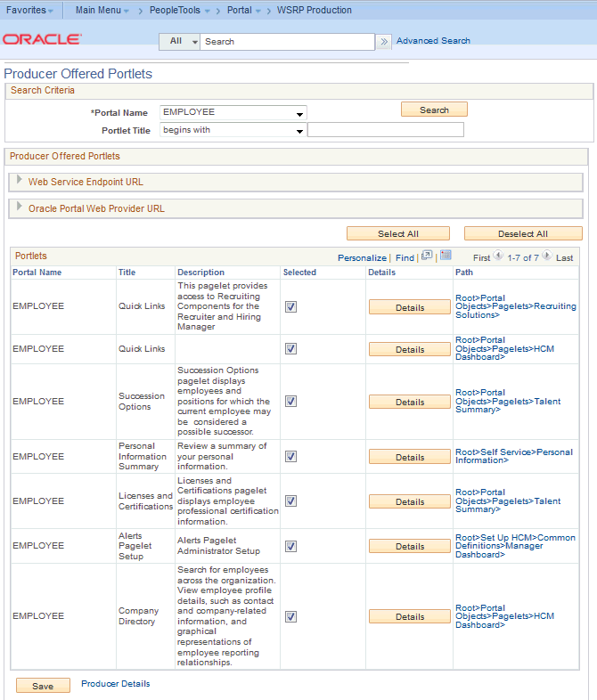Open Details for Succession Options

410,403
